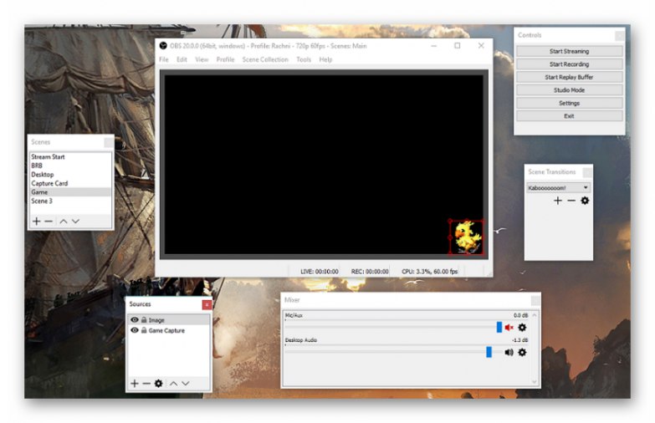Select the Game scene

tap(70, 192)
